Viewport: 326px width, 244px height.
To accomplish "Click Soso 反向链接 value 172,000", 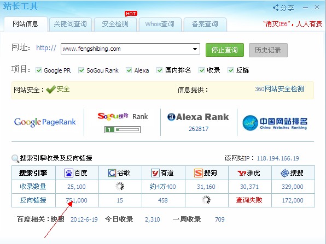I will (293, 200).
